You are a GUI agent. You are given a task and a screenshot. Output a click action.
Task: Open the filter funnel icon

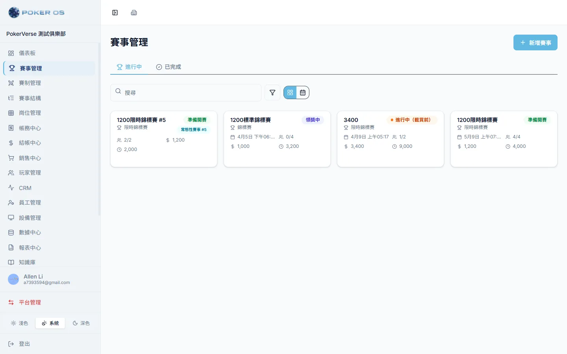point(272,92)
